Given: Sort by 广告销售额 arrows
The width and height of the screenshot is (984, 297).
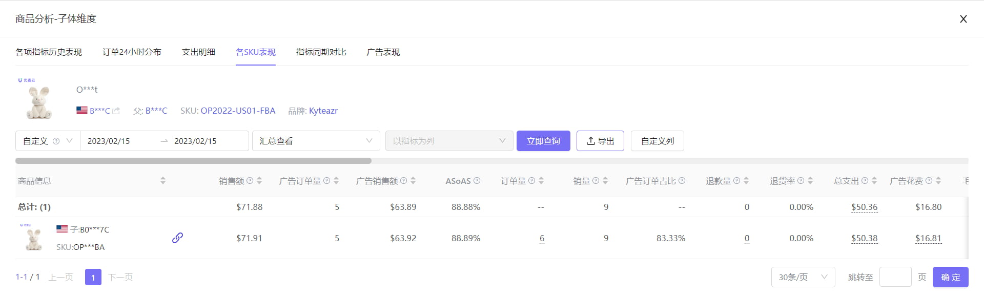Looking at the screenshot, I should [x=413, y=181].
